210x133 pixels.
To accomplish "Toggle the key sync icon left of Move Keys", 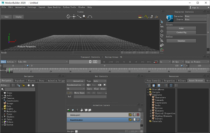I will click(70, 93).
